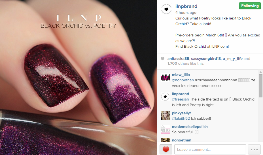Click the @lalaith52 mention
The width and height of the screenshot is (263, 155).
coord(181,119)
